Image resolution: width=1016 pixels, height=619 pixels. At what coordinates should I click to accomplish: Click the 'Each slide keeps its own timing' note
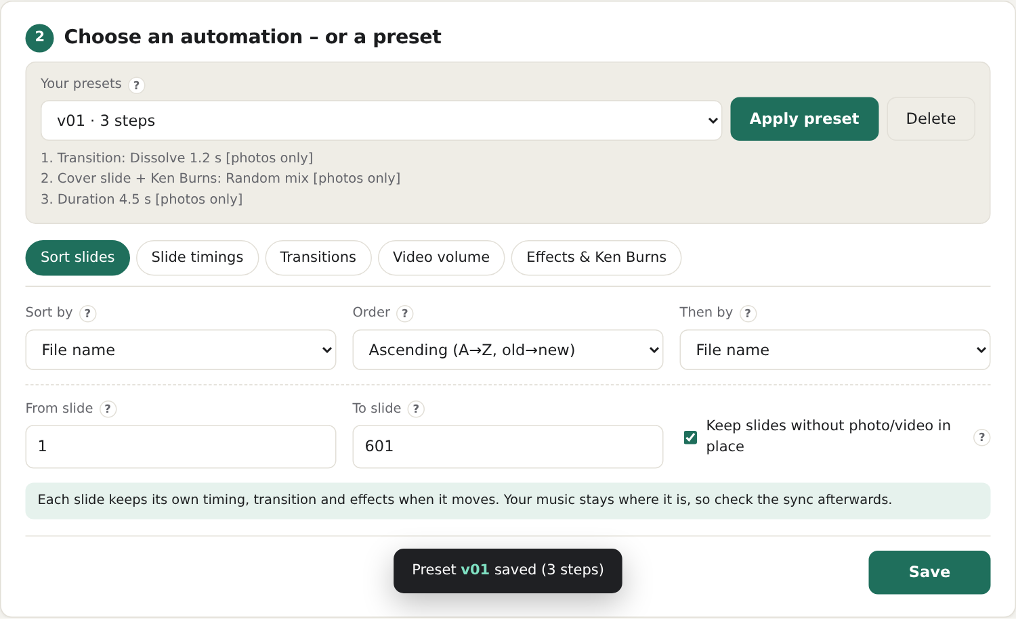click(x=508, y=501)
